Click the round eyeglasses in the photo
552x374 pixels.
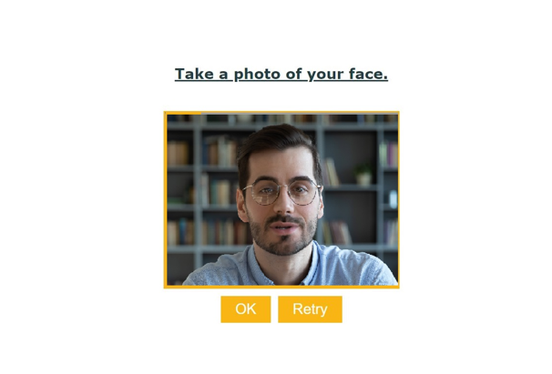coord(281,192)
